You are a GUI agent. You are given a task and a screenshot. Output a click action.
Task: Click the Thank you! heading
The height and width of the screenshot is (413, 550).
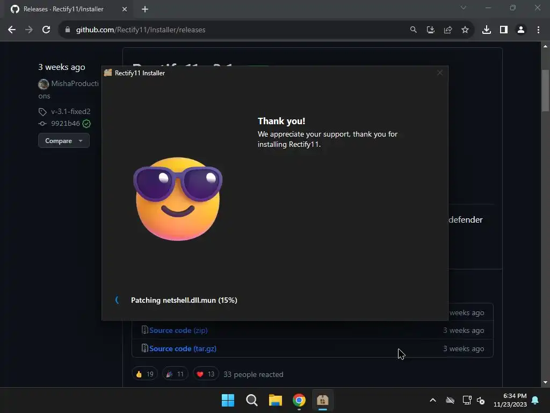(281, 121)
